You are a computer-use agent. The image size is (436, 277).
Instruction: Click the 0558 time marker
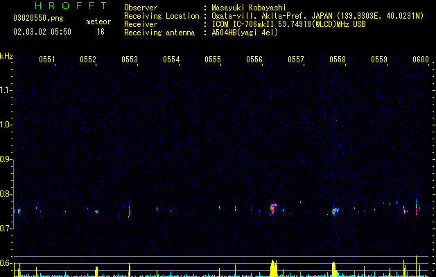(338, 60)
